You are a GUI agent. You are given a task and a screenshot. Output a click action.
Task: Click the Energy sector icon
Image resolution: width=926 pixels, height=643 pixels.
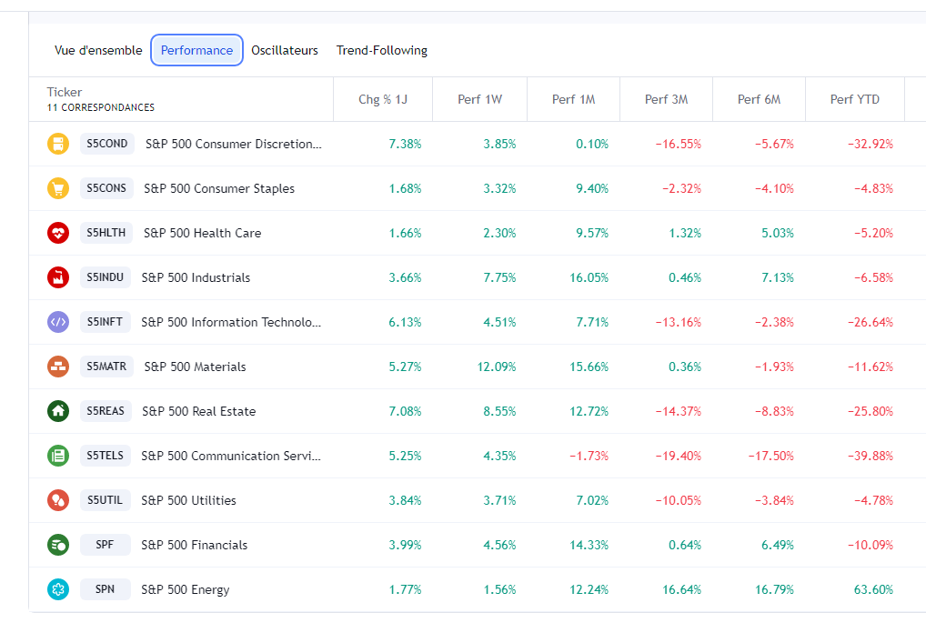tap(58, 589)
